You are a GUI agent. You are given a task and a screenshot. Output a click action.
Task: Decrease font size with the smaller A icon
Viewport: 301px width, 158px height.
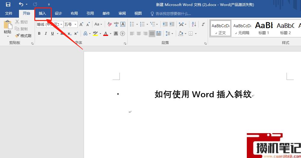pos(88,24)
